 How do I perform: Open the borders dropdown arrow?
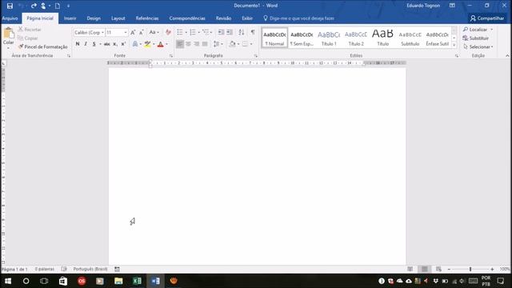click(x=250, y=44)
